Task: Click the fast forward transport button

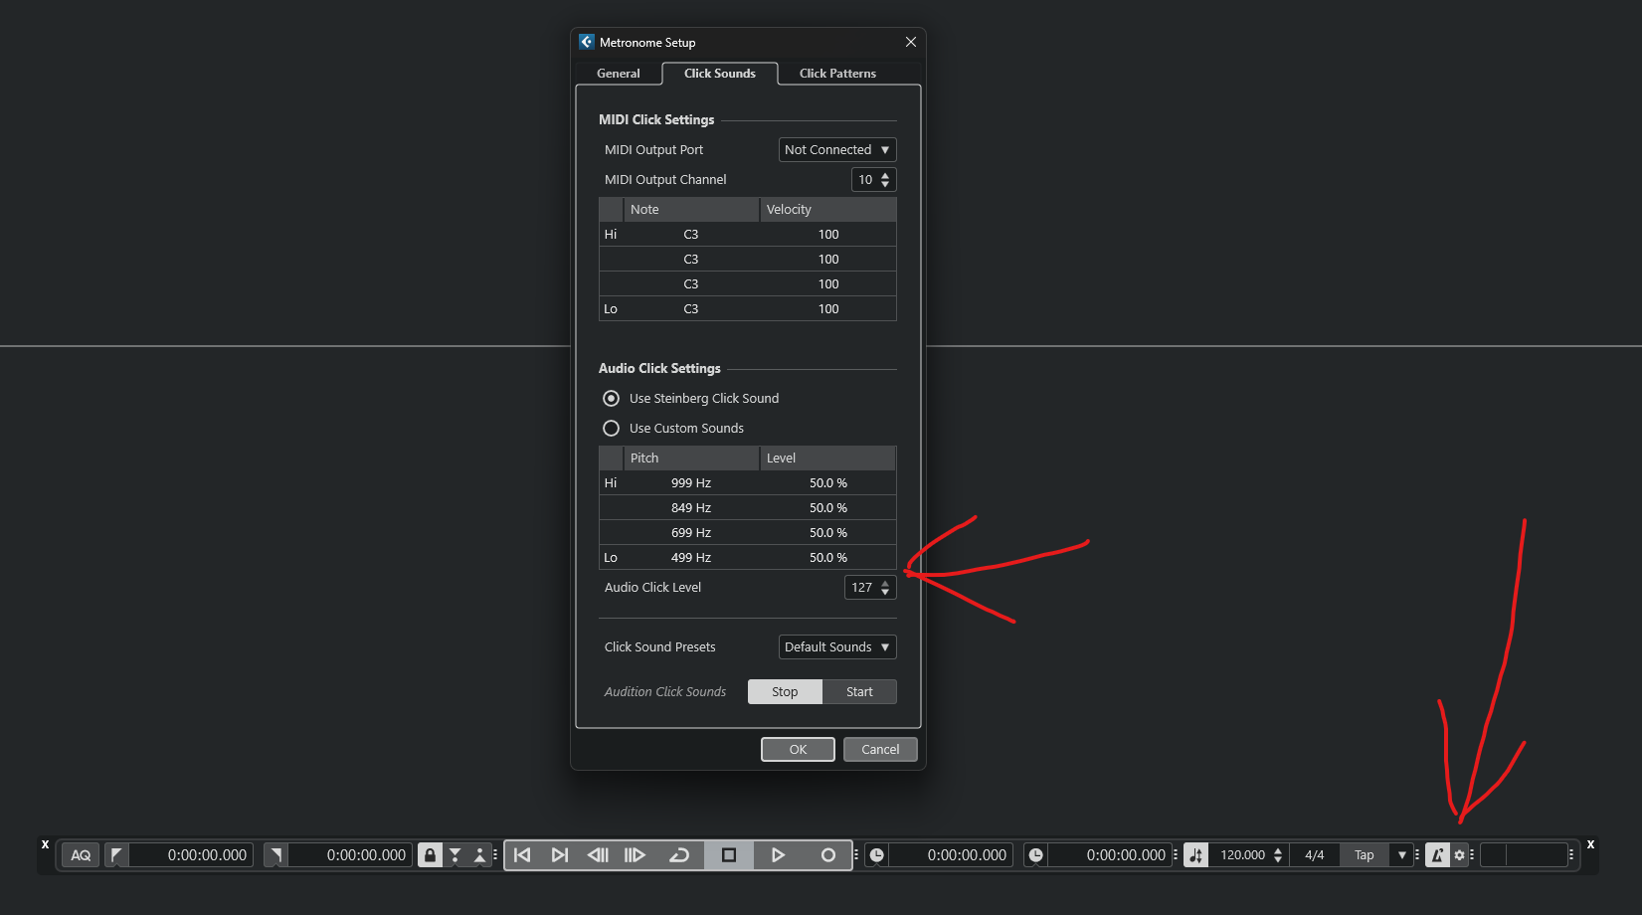Action: click(x=635, y=855)
